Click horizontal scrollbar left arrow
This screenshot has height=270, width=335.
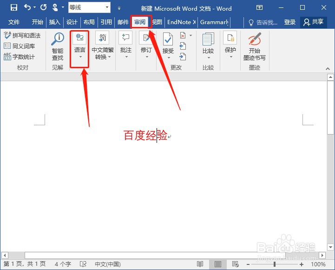coord(5,255)
